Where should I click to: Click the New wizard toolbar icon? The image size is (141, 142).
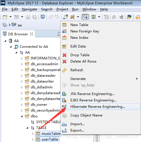click(x=5, y=17)
